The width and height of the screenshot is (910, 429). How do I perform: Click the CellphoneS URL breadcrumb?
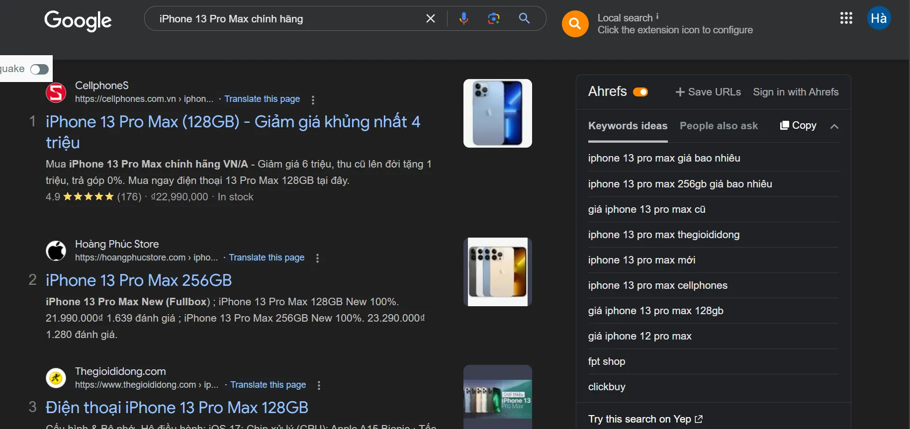tap(144, 99)
